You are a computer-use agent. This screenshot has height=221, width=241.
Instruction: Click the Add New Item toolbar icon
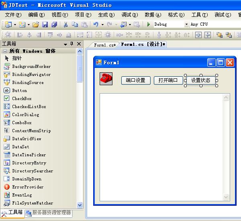22,25
